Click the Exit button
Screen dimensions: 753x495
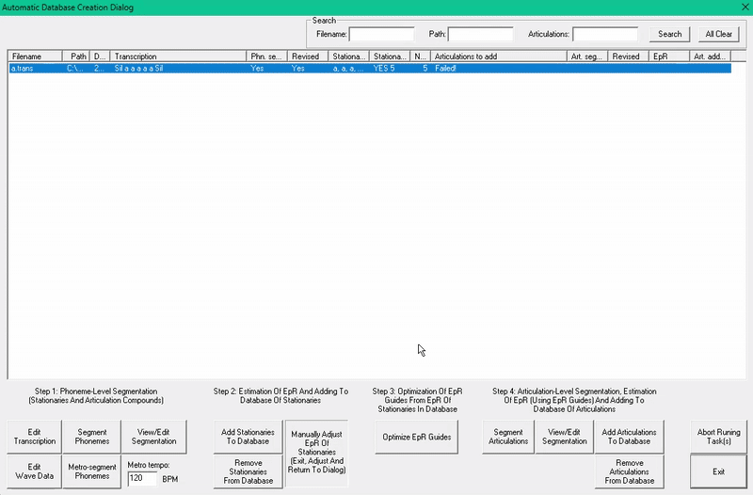718,471
